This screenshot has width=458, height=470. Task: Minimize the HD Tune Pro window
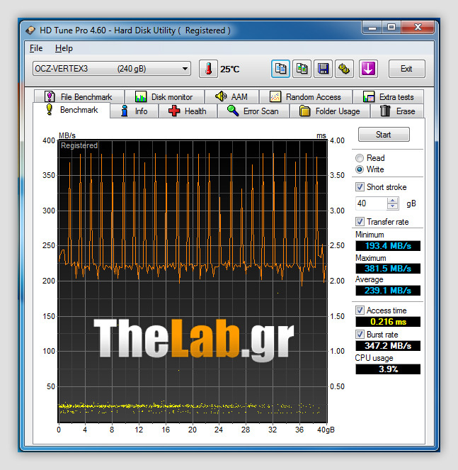click(x=372, y=28)
